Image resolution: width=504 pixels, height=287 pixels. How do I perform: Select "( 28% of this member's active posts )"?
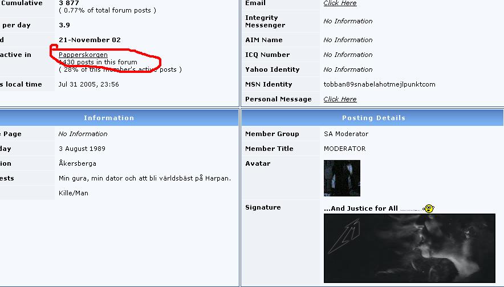120,69
